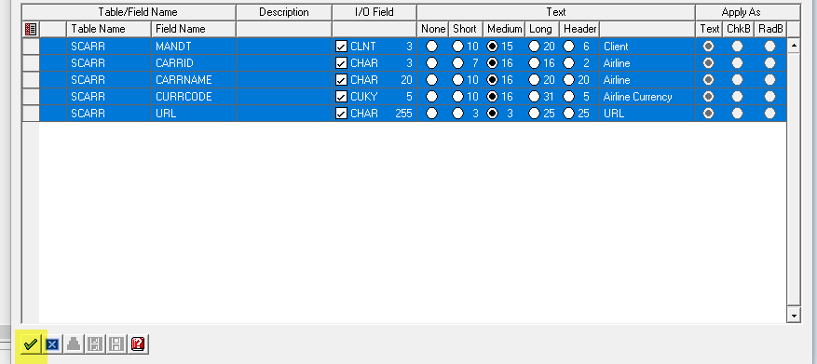Choose Medium text radio for CARRID row

tap(492, 63)
